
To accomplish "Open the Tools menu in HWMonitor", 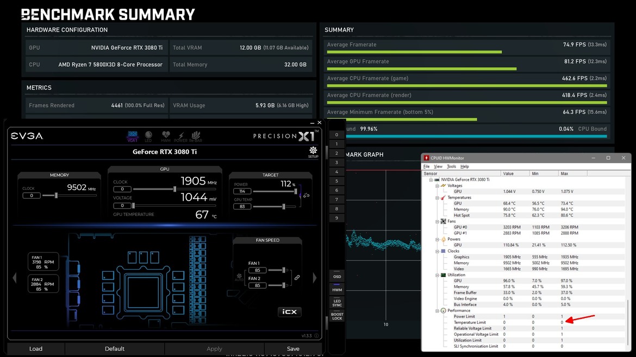I will click(451, 167).
